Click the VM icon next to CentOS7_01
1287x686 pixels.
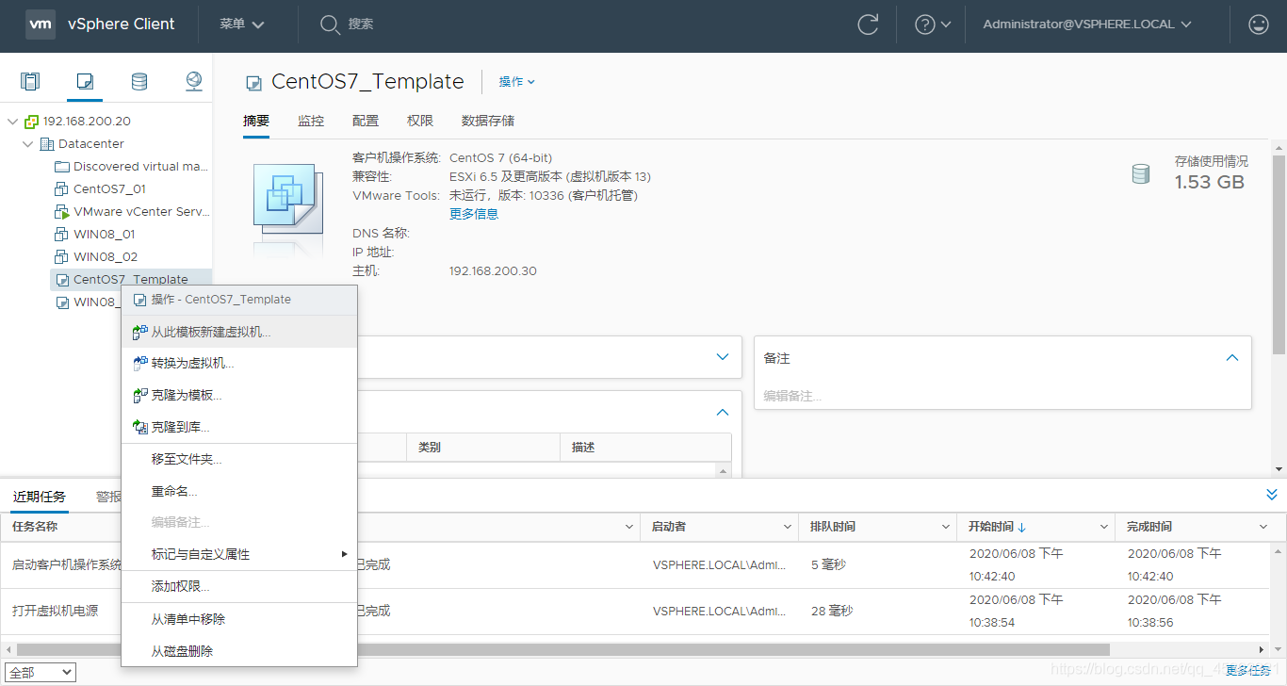point(62,189)
